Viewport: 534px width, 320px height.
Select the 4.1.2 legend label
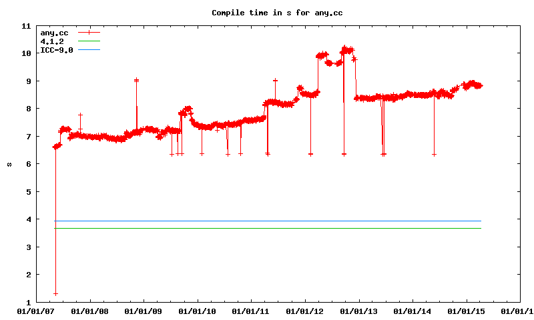tap(52, 41)
